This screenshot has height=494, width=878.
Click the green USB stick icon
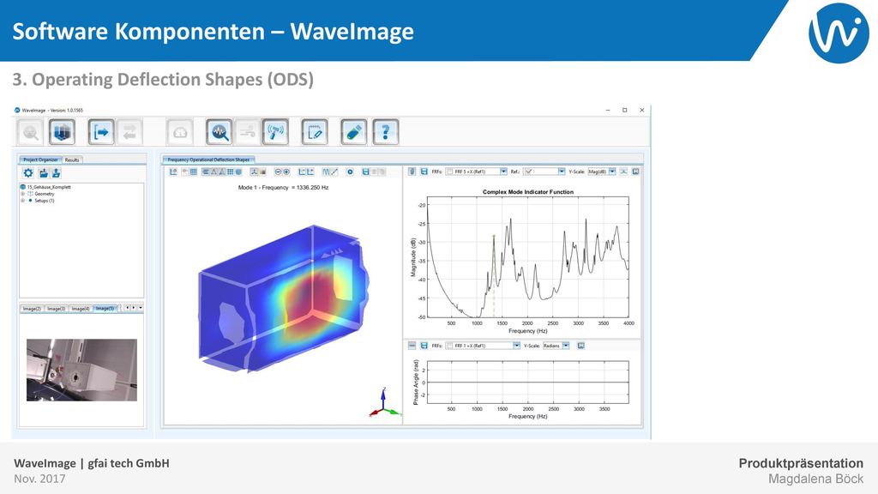coord(354,132)
